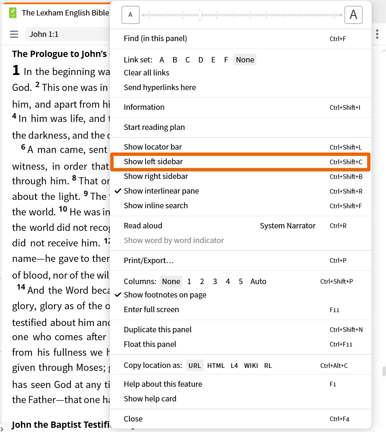Open resource Information
The height and width of the screenshot is (432, 386).
pos(241,107)
